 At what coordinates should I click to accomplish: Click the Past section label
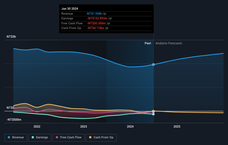click(x=148, y=43)
